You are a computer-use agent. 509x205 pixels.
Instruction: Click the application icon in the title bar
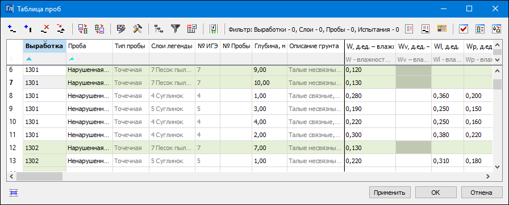click(10, 8)
